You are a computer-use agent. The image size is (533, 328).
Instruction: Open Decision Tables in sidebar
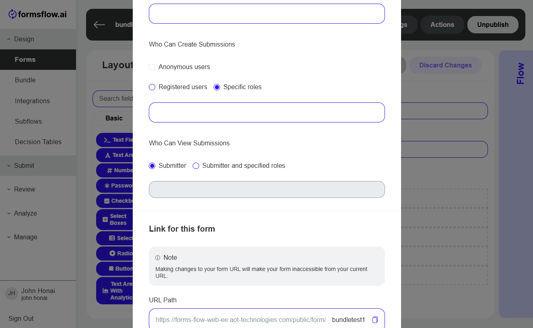(x=38, y=142)
